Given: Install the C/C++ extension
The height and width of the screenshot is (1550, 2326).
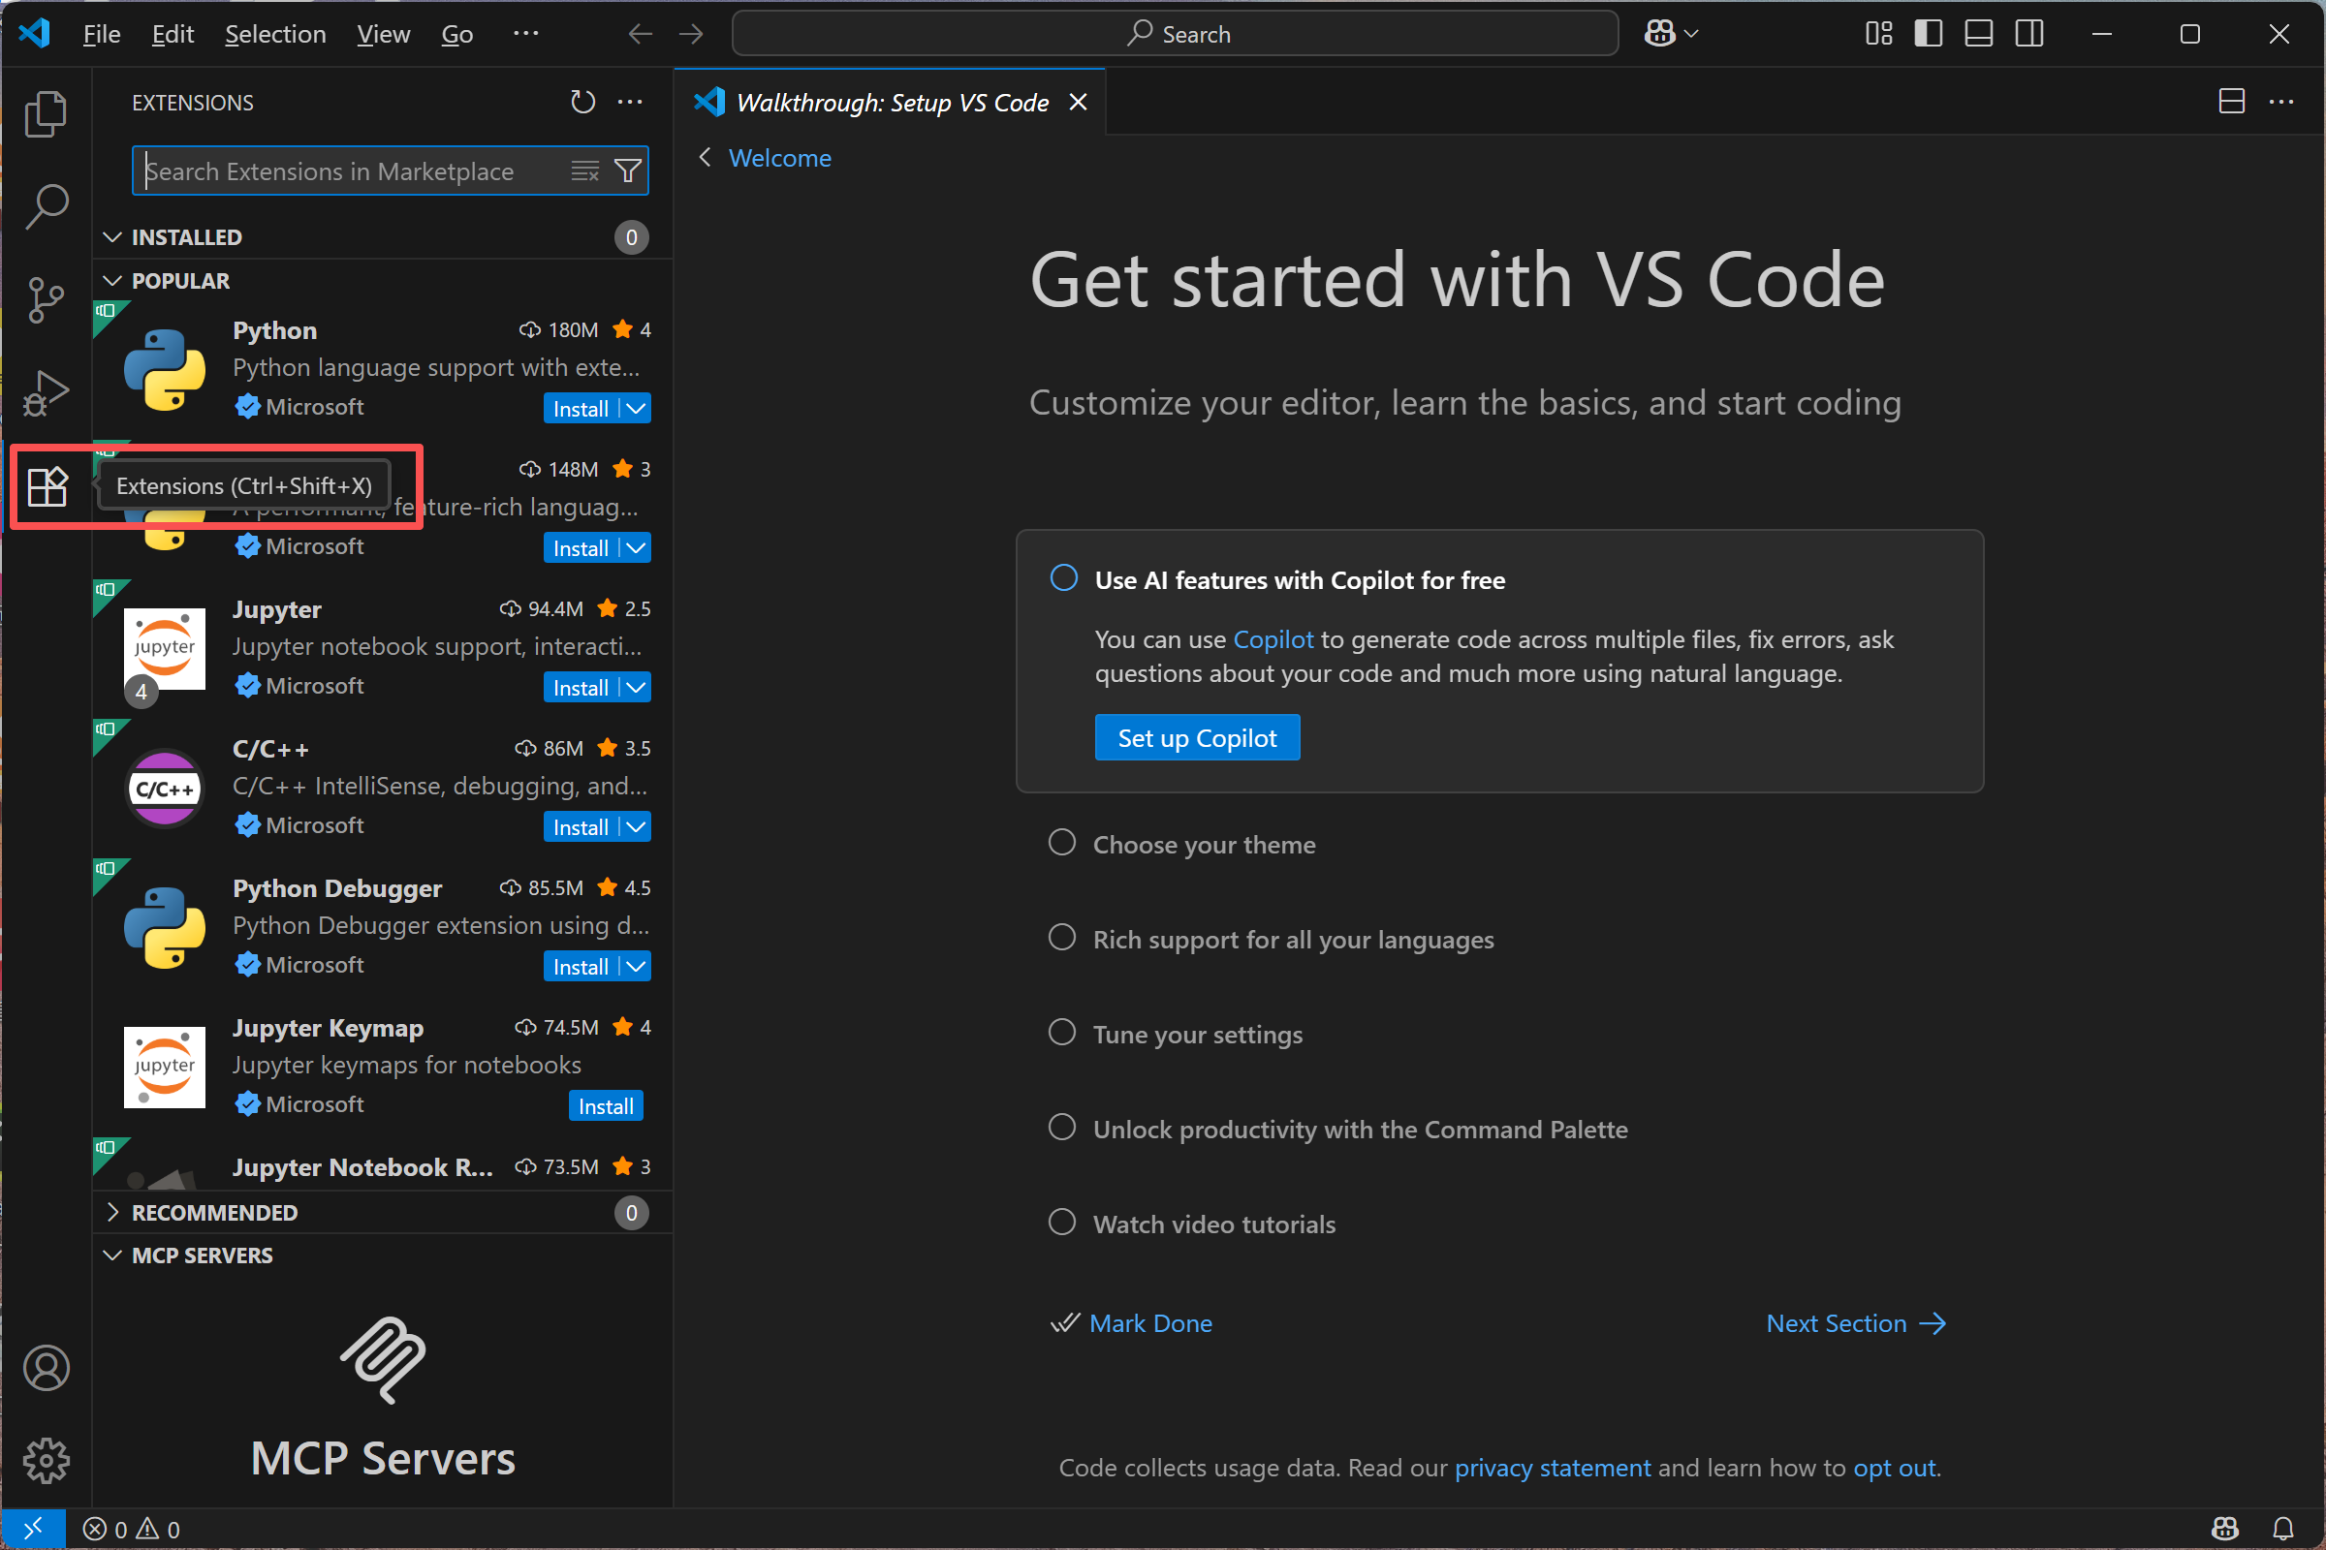Looking at the screenshot, I should [x=581, y=826].
